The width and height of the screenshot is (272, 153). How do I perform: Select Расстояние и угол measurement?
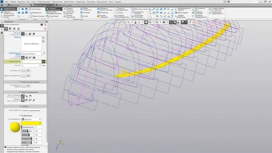(198, 9)
